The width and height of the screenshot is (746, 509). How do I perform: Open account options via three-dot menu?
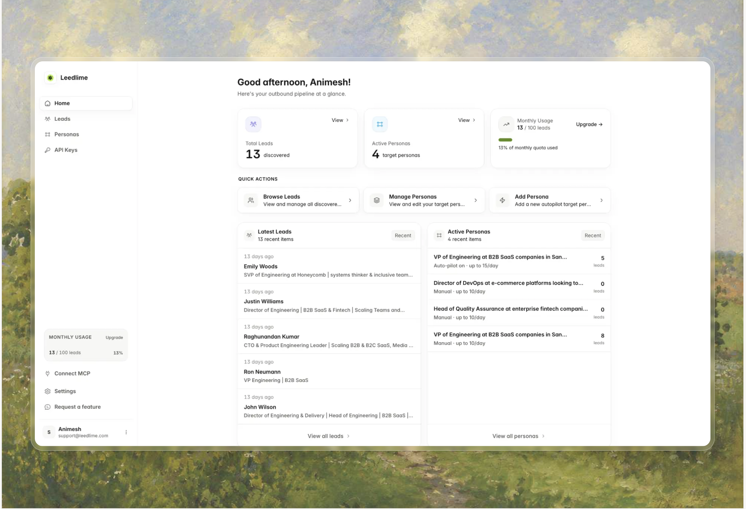(x=126, y=432)
